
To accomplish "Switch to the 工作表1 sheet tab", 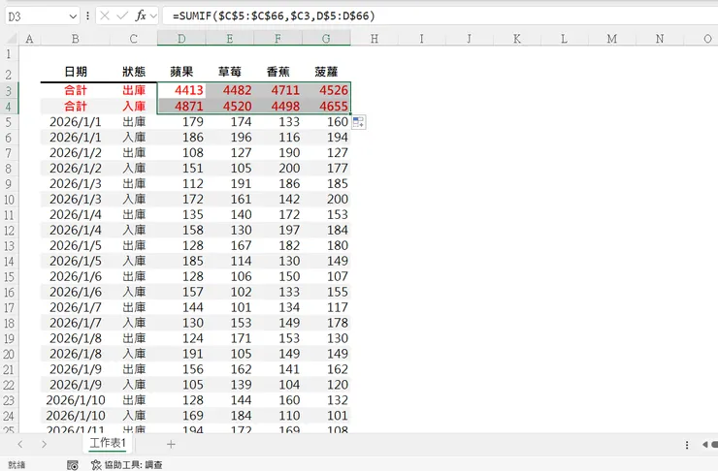I will tap(107, 443).
